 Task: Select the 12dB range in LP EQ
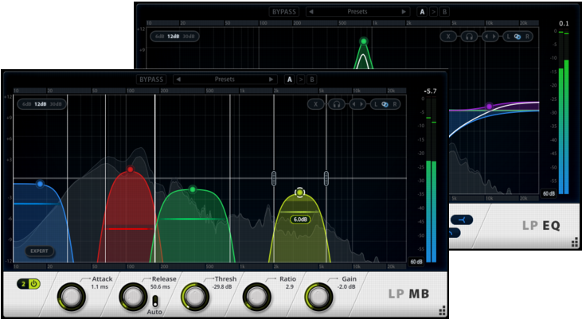point(174,37)
